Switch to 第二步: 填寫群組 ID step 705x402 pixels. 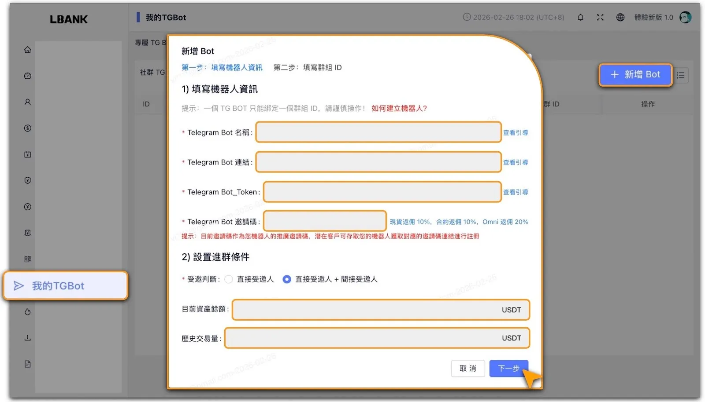(x=308, y=67)
